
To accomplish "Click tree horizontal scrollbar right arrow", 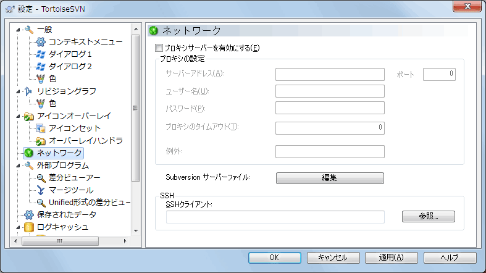I will click(125, 241).
